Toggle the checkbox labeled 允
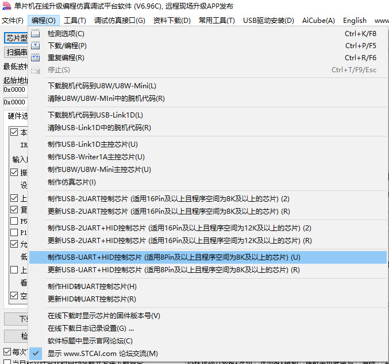389x364 pixels. tap(14, 244)
